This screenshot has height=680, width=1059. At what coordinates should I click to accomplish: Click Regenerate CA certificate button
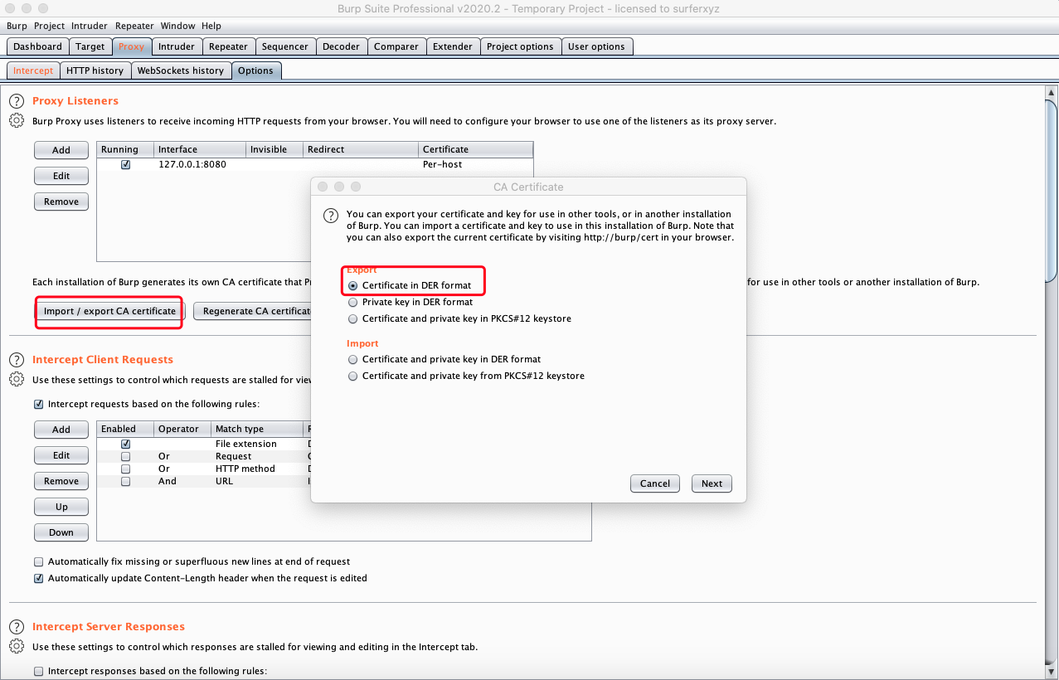pyautogui.click(x=252, y=311)
